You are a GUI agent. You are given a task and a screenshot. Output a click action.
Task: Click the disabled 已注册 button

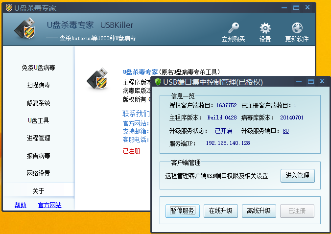[x=297, y=211]
